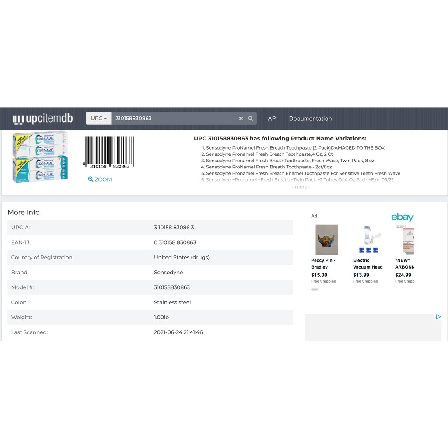This screenshot has width=448, height=448.
Task: Click the magnifier search icon
Action: coord(250,119)
